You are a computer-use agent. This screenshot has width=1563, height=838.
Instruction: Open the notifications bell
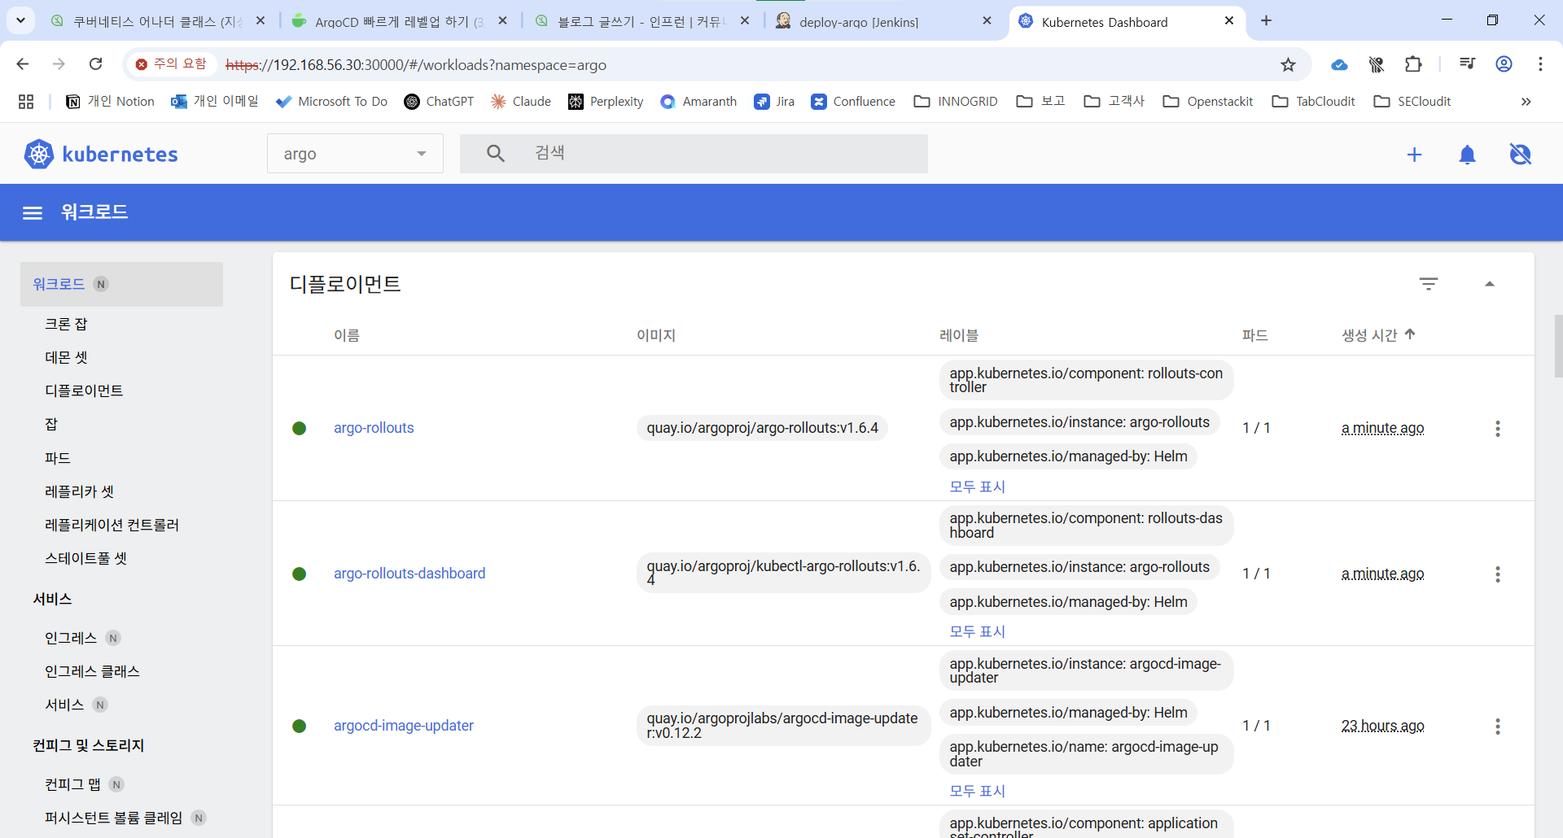click(1467, 155)
